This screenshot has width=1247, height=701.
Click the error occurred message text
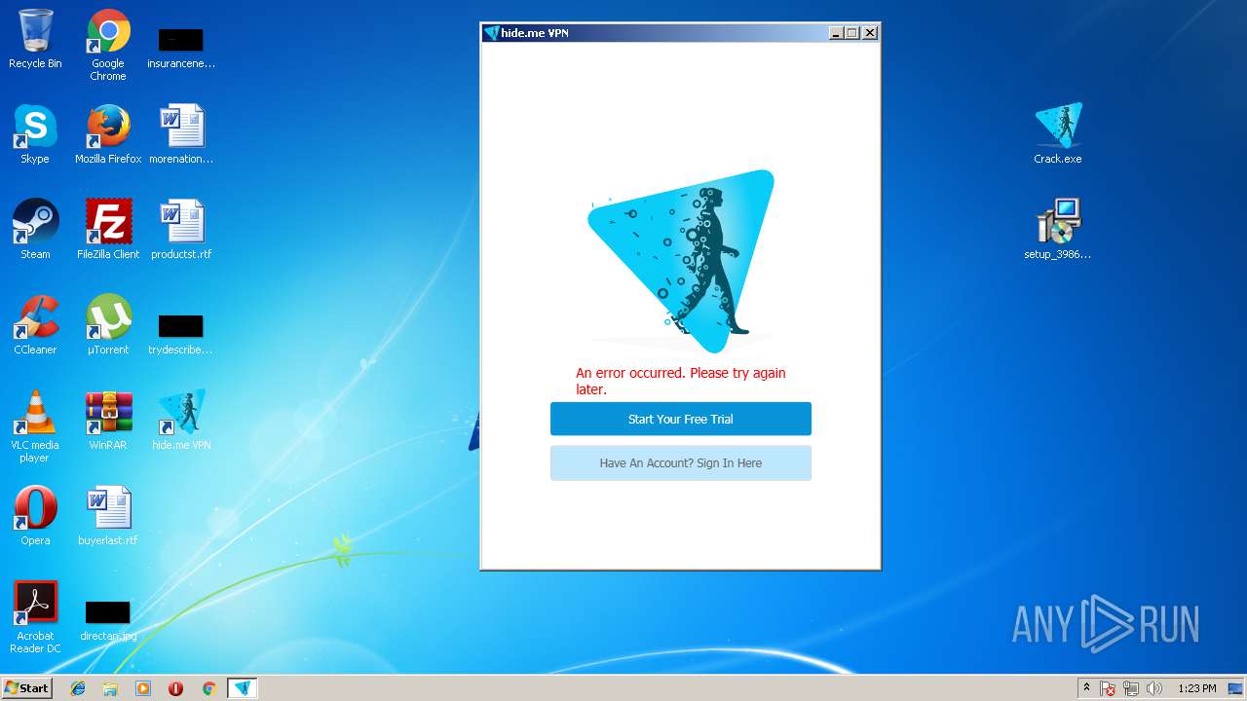[680, 381]
